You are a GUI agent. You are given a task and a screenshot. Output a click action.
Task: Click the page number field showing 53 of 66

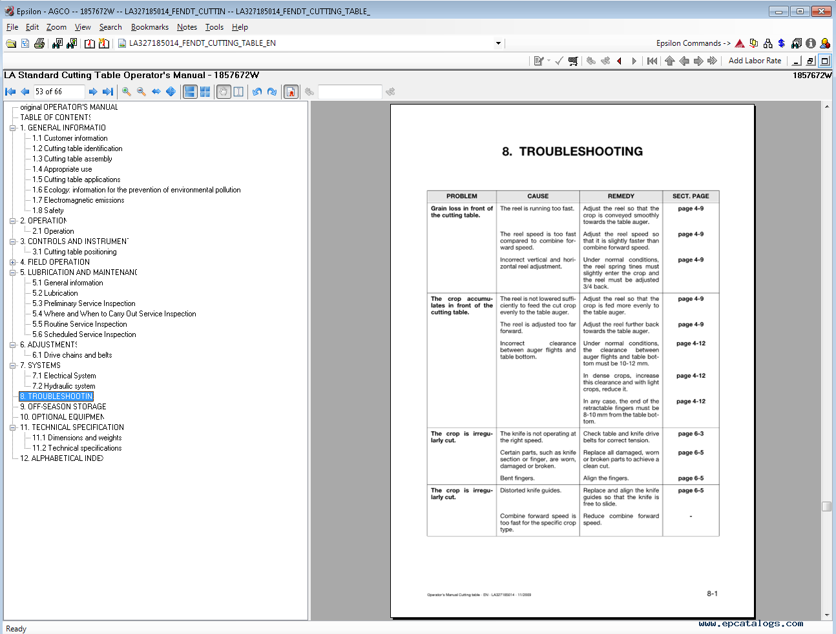point(58,92)
